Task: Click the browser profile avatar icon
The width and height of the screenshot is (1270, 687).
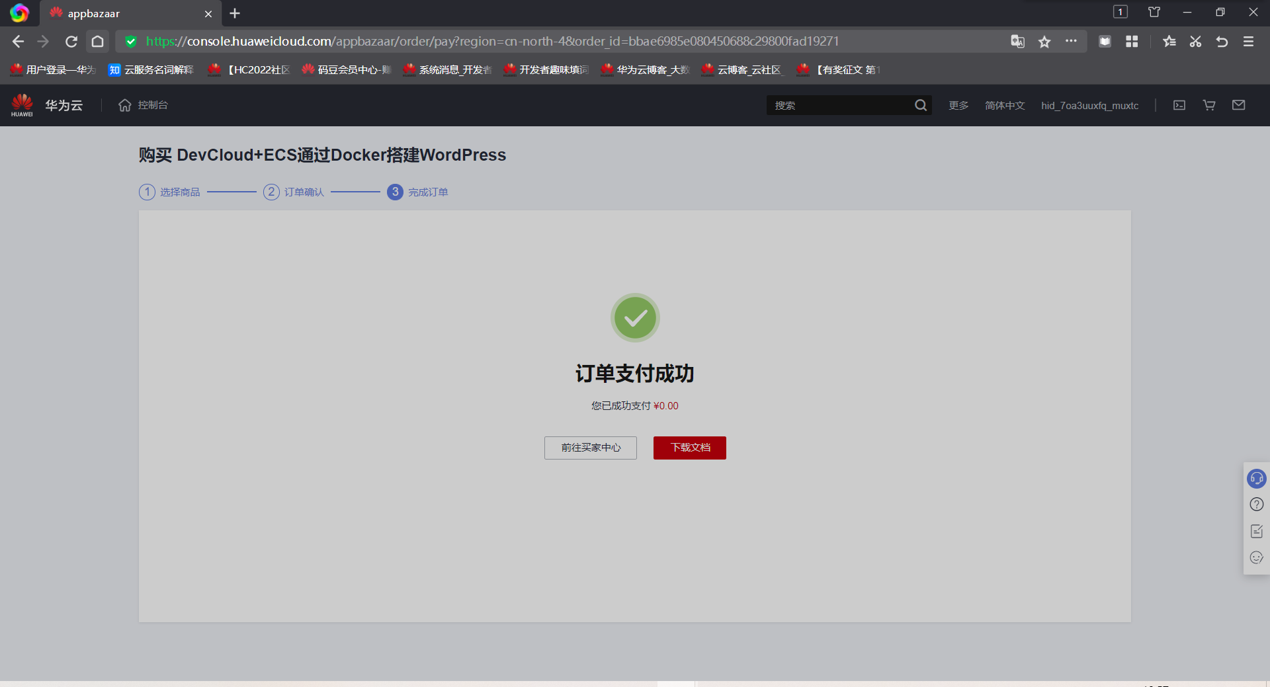Action: [x=19, y=13]
